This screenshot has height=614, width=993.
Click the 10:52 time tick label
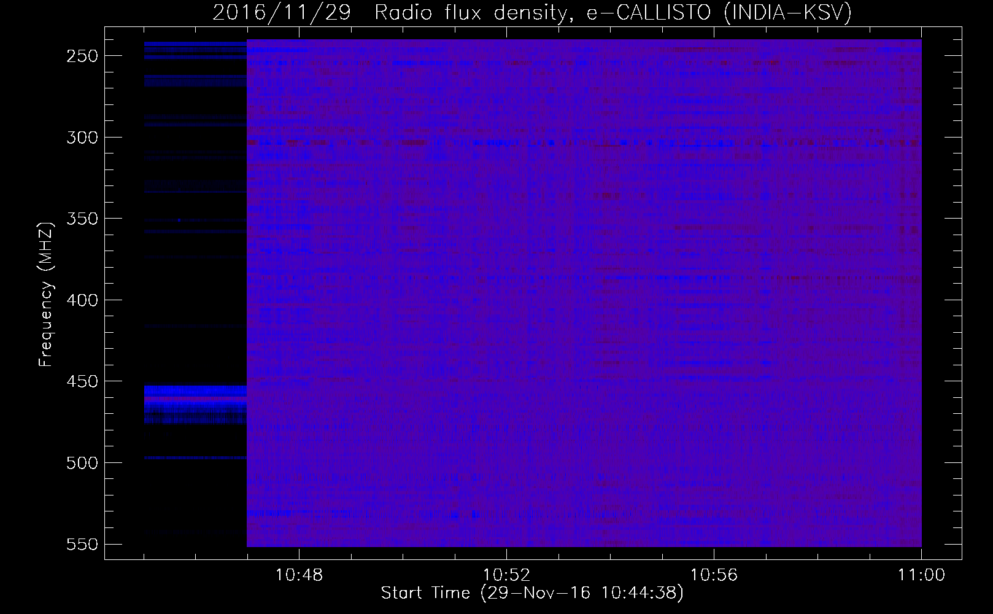pyautogui.click(x=506, y=575)
